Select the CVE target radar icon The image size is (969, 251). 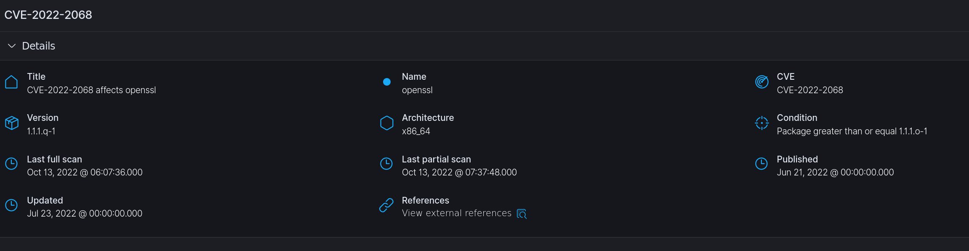point(761,82)
